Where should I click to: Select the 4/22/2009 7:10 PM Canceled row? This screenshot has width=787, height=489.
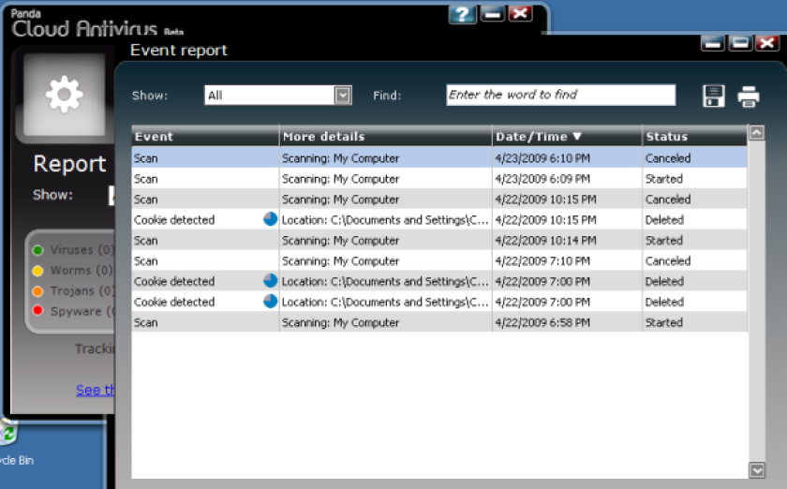click(439, 260)
